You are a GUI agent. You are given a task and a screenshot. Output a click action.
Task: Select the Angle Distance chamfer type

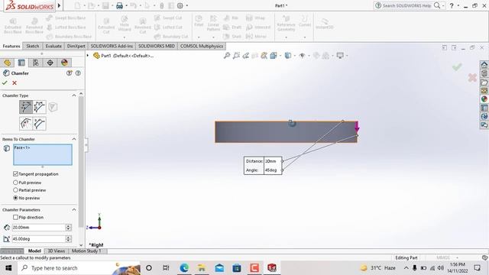(x=26, y=107)
